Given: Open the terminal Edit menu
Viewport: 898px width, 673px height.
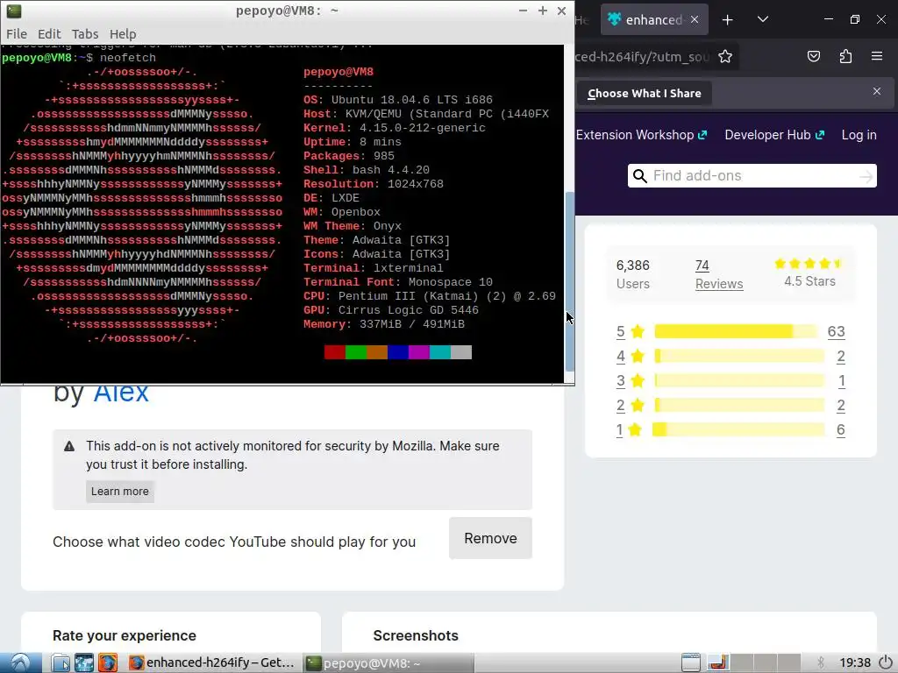Looking at the screenshot, I should click(49, 34).
